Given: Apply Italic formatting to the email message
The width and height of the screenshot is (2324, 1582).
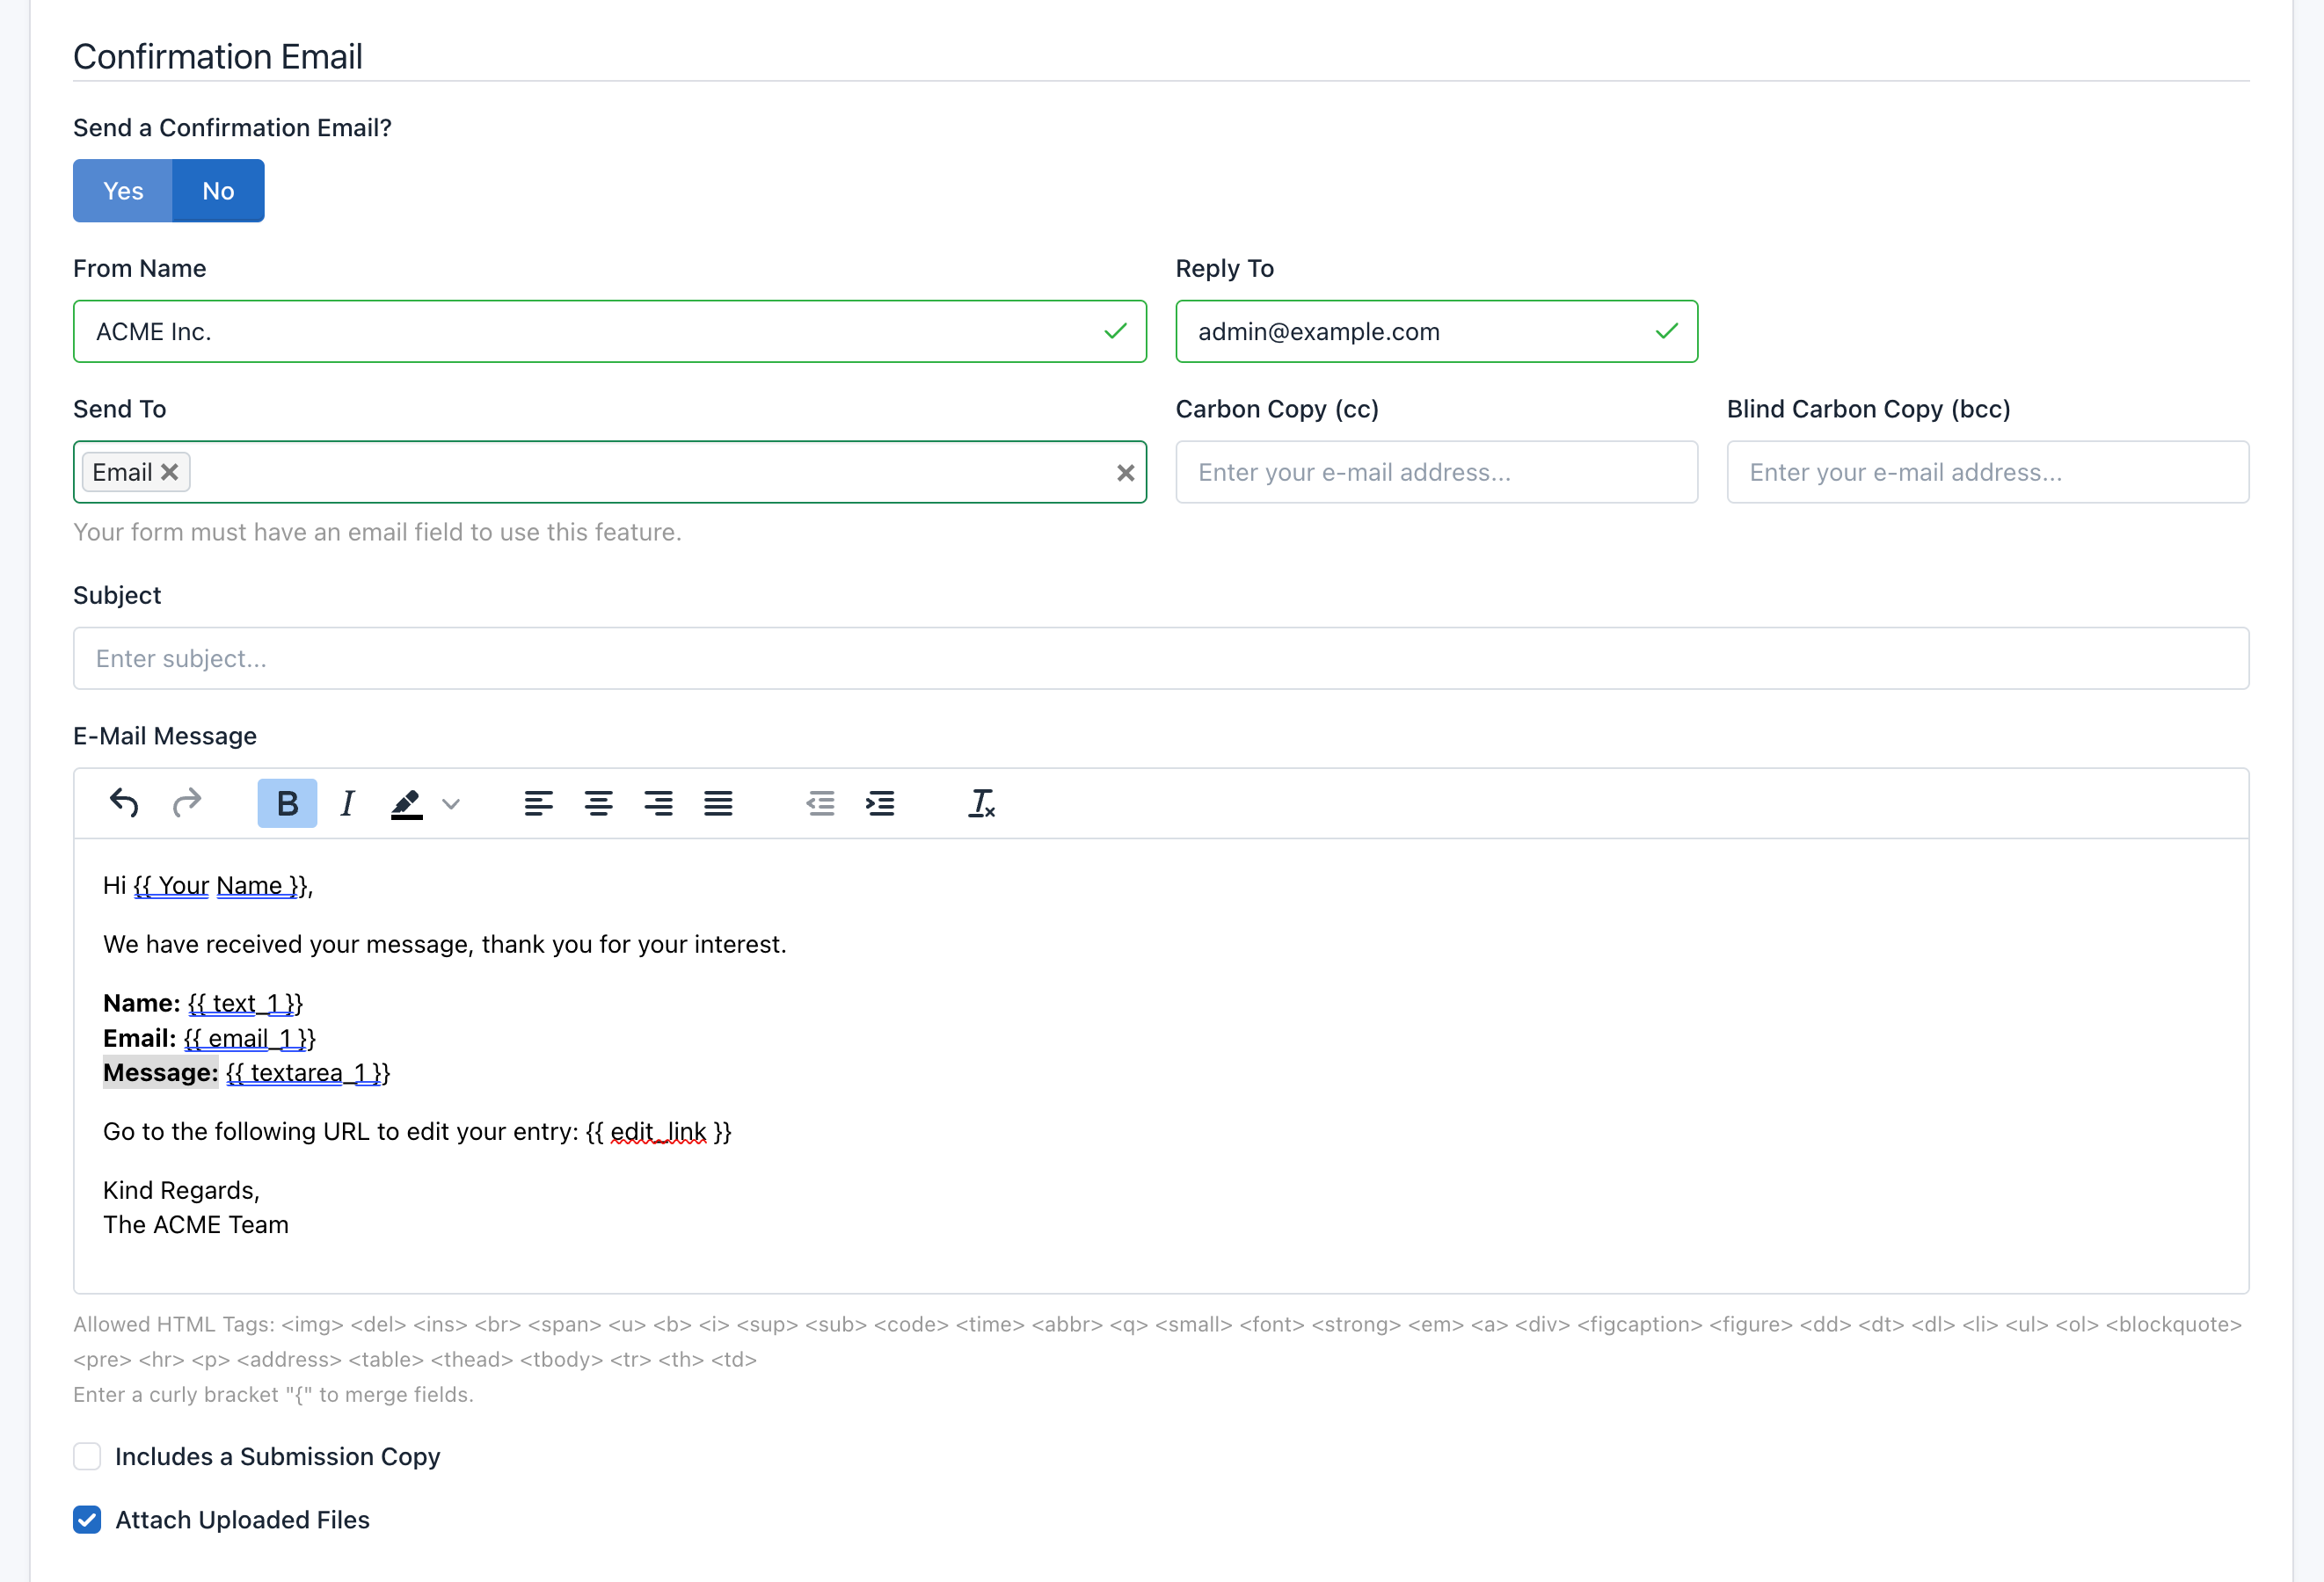Looking at the screenshot, I should coord(347,802).
